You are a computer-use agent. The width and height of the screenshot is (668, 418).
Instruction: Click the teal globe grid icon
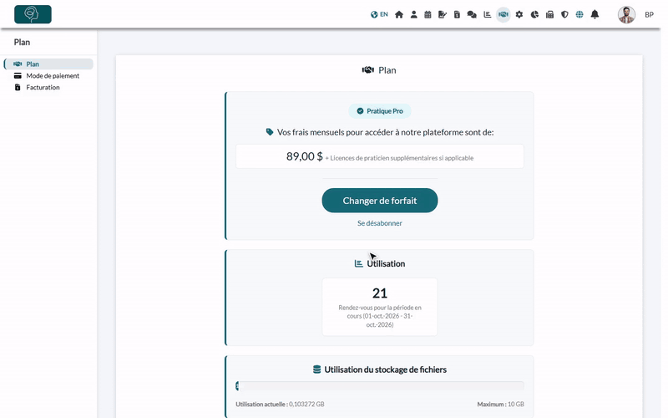pos(579,14)
